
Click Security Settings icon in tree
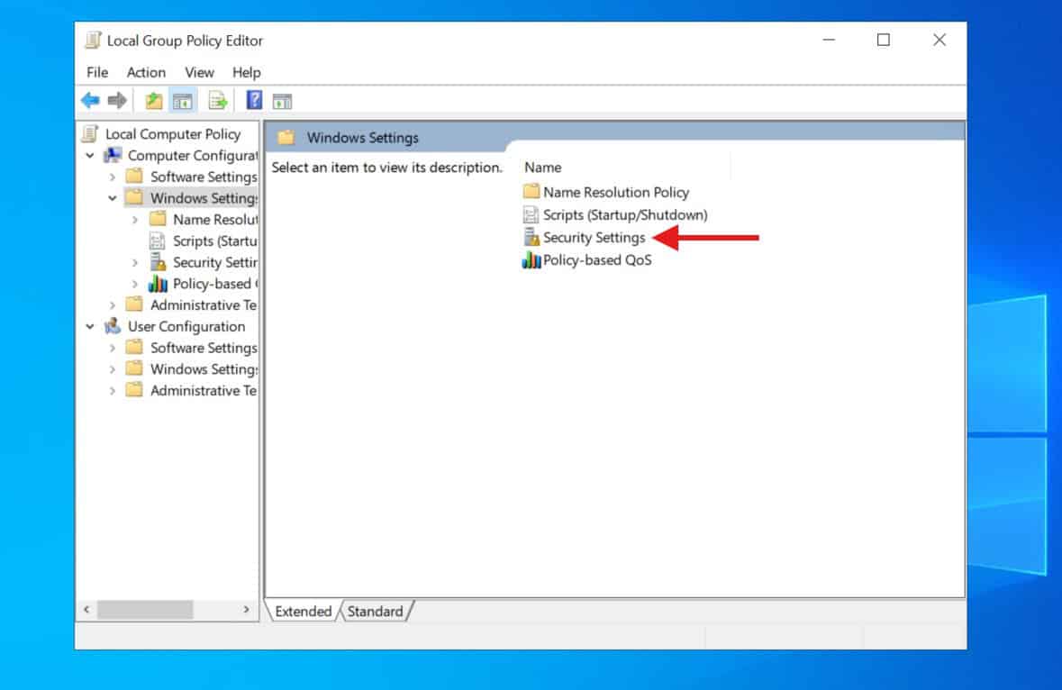158,262
